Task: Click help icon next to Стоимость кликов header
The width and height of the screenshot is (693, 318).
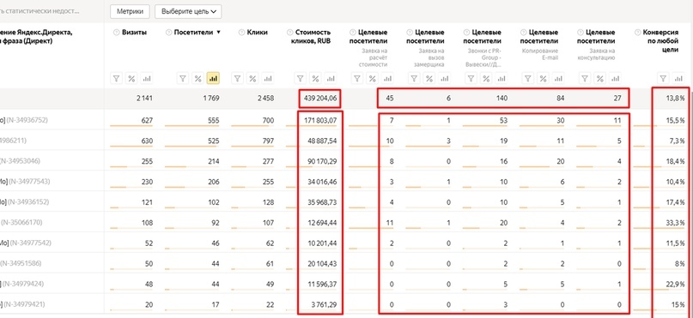Action: tap(290, 33)
